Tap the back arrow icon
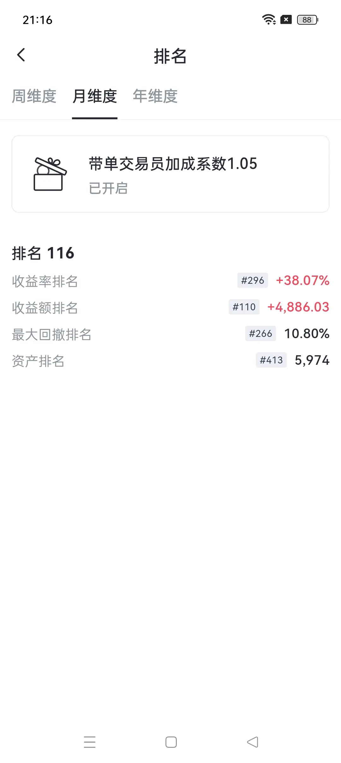The height and width of the screenshot is (763, 341). (x=21, y=55)
